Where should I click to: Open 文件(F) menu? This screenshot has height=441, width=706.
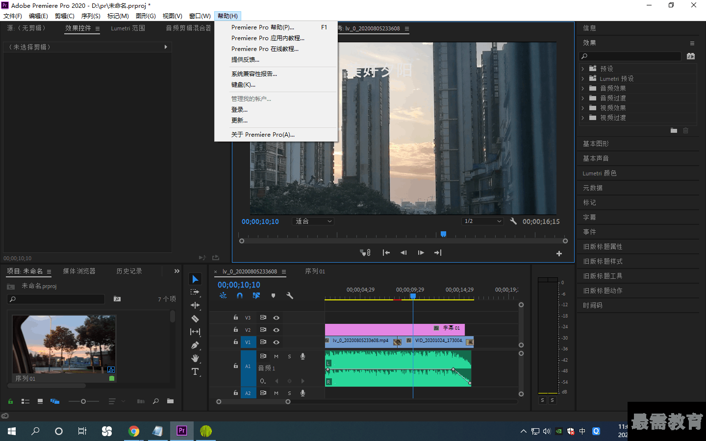point(13,16)
